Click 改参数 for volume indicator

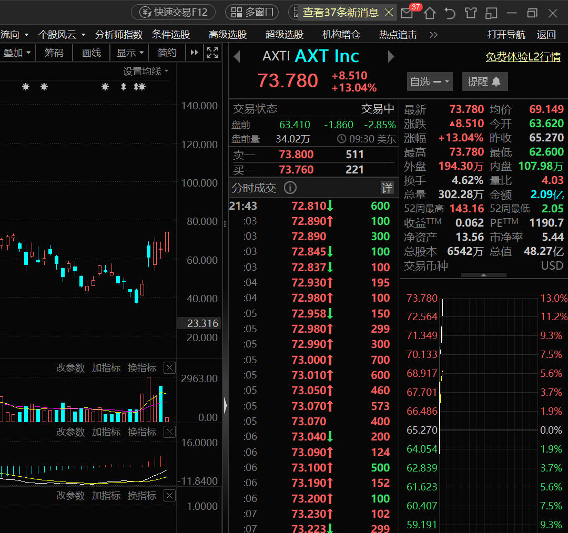tap(70, 368)
